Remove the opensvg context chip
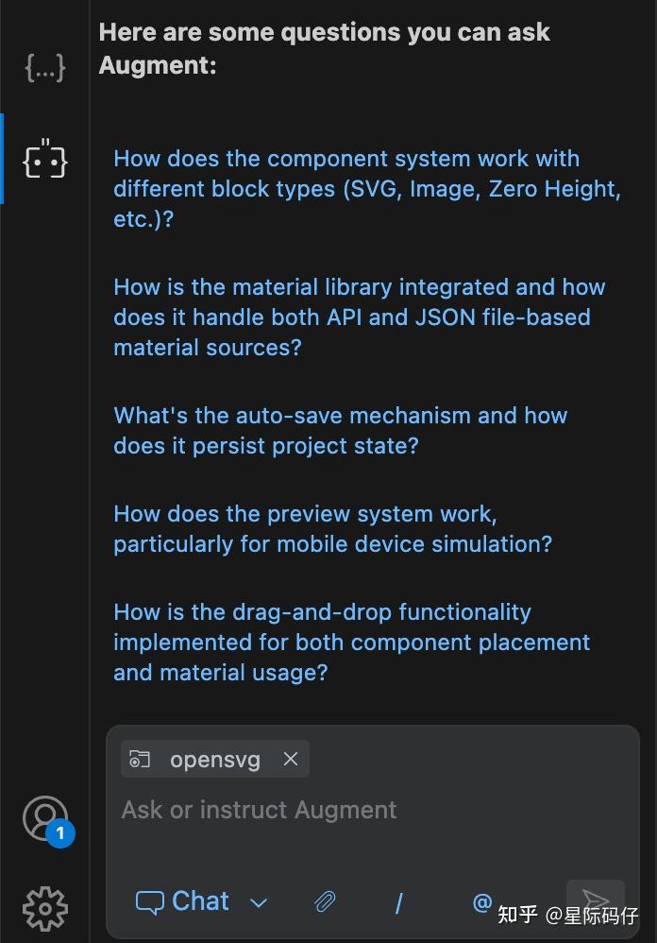The width and height of the screenshot is (657, 943). [291, 759]
